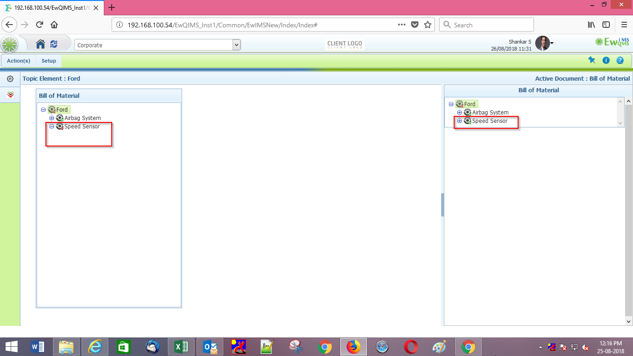Open the Action(s) menu

[19, 61]
